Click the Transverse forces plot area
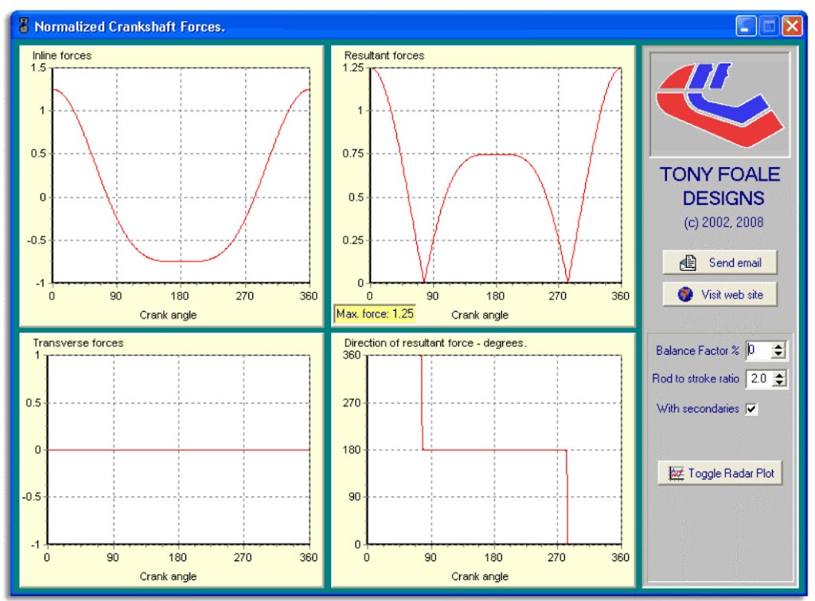The image size is (815, 601). (178, 449)
